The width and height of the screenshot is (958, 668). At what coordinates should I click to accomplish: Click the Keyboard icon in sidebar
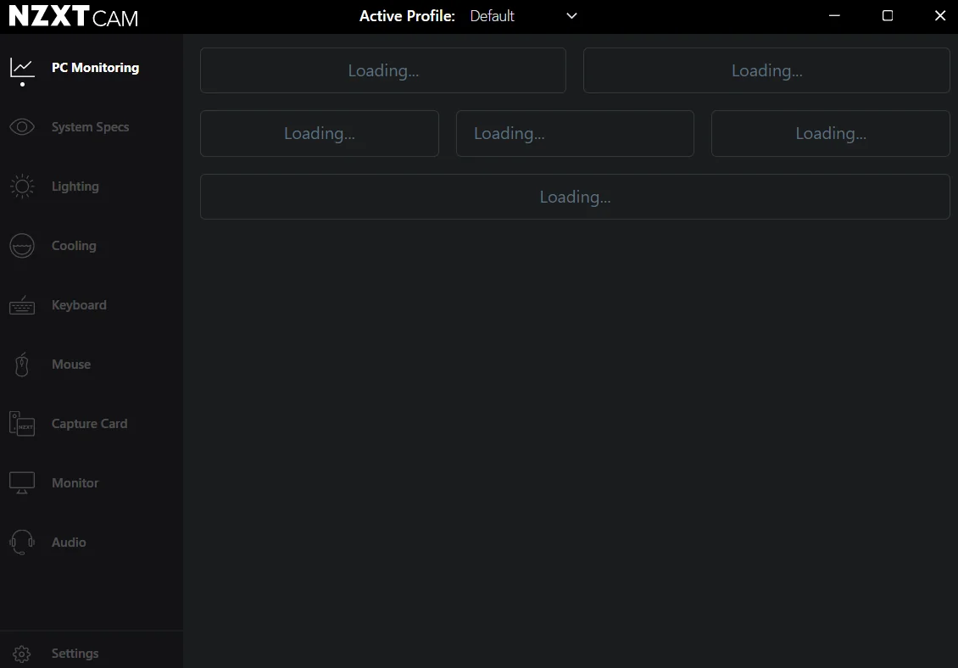click(x=22, y=305)
